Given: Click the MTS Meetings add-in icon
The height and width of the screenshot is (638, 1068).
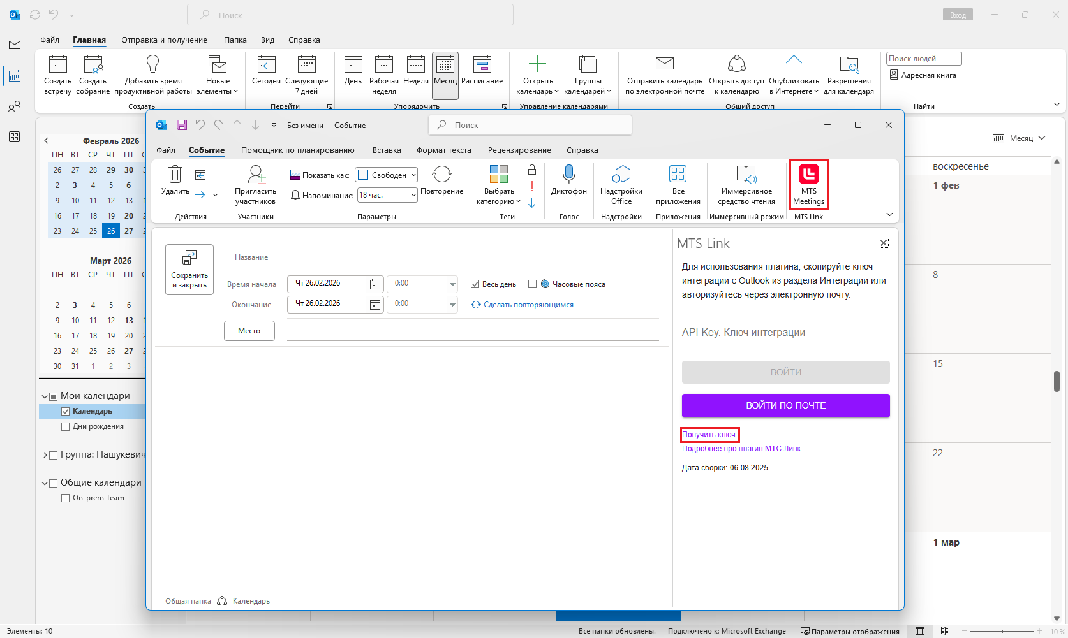Looking at the screenshot, I should 808,175.
